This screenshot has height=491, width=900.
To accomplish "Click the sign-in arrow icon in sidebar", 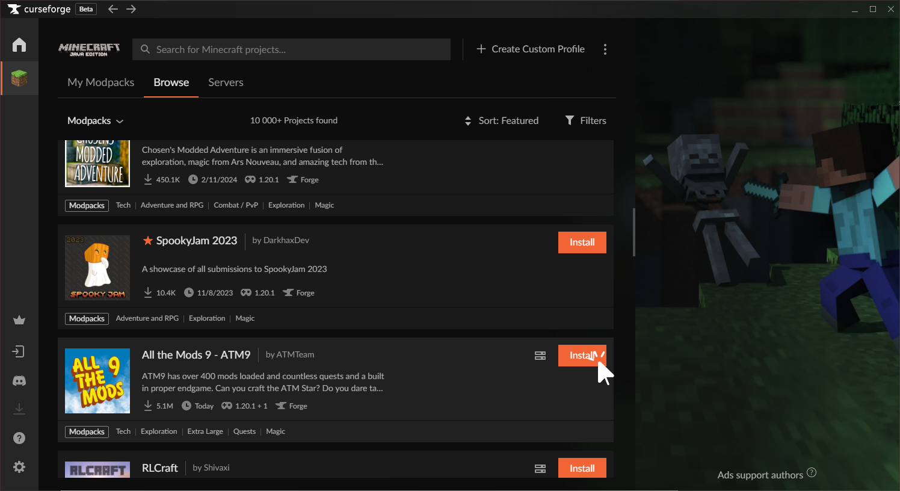I will tap(19, 351).
